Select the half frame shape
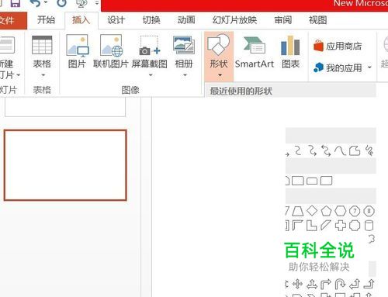Image resolution: width=388 pixels, height=297 pixels. point(298,226)
